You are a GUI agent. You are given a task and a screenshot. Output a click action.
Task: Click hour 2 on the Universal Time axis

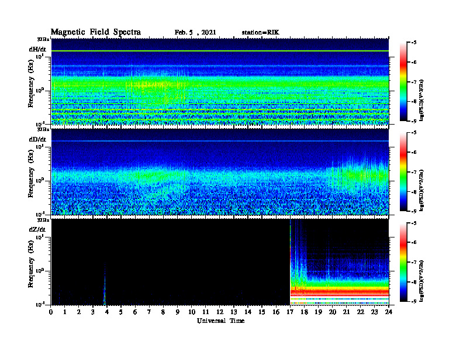click(x=79, y=312)
